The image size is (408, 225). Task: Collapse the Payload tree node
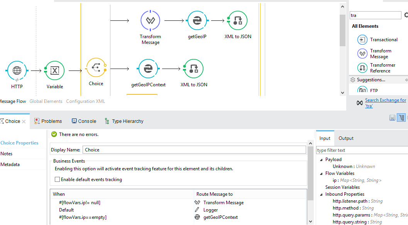tap(321, 160)
